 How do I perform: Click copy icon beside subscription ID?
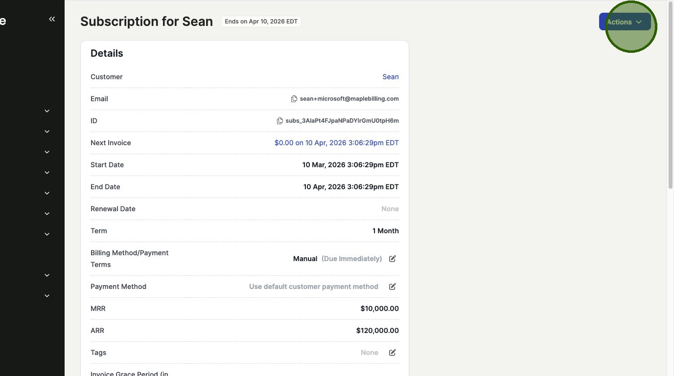coord(279,121)
